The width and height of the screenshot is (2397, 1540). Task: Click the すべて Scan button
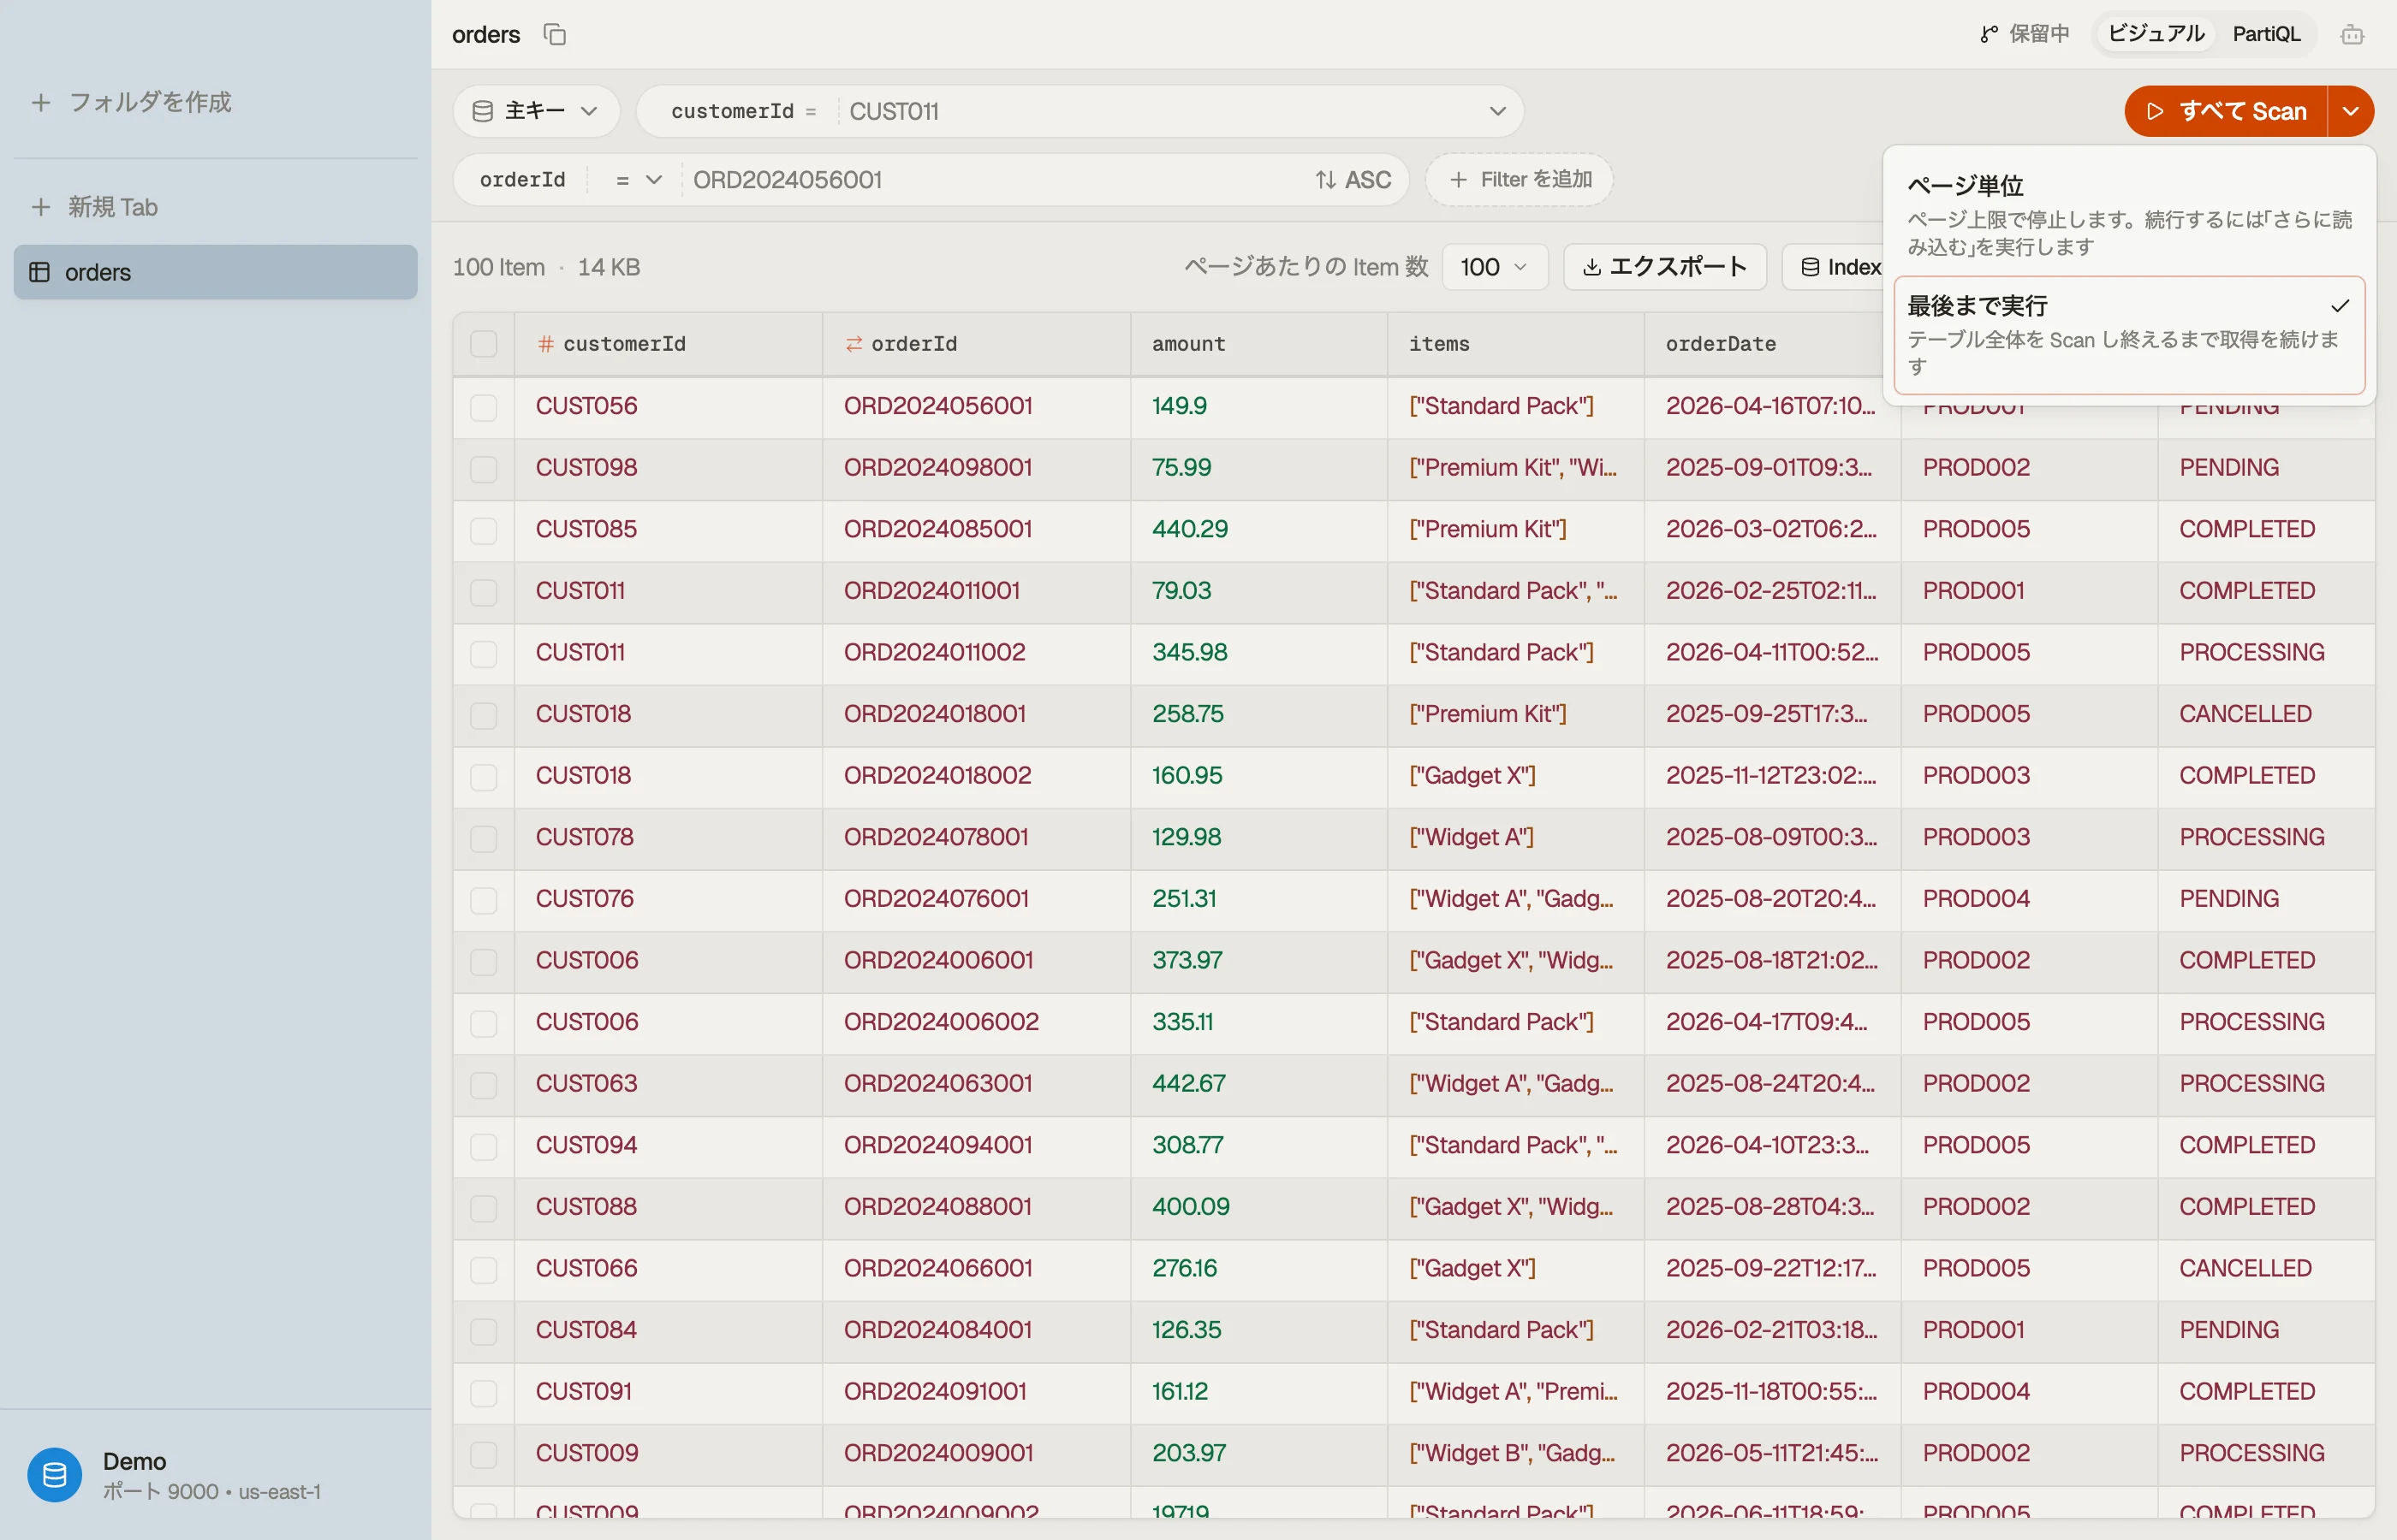2227,111
